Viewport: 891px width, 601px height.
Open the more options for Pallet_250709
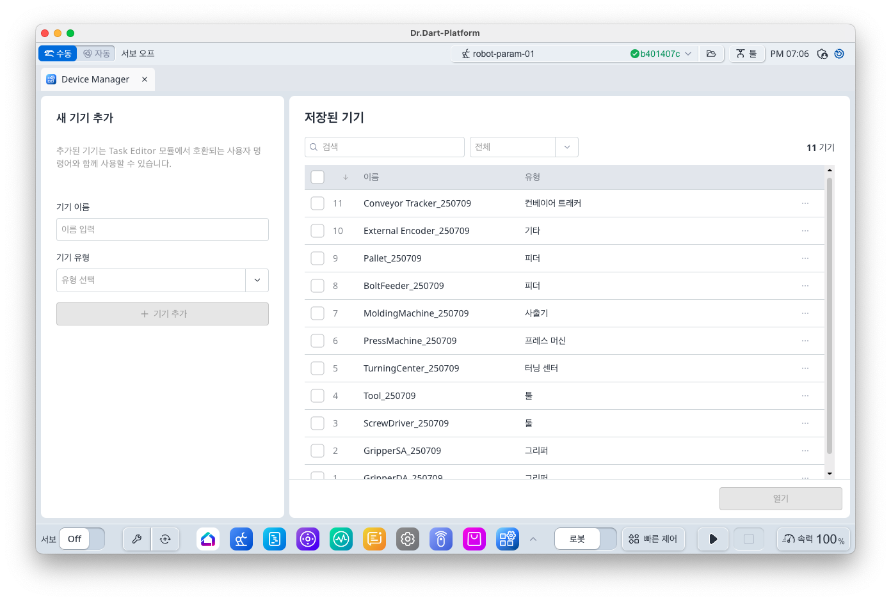pyautogui.click(x=805, y=258)
